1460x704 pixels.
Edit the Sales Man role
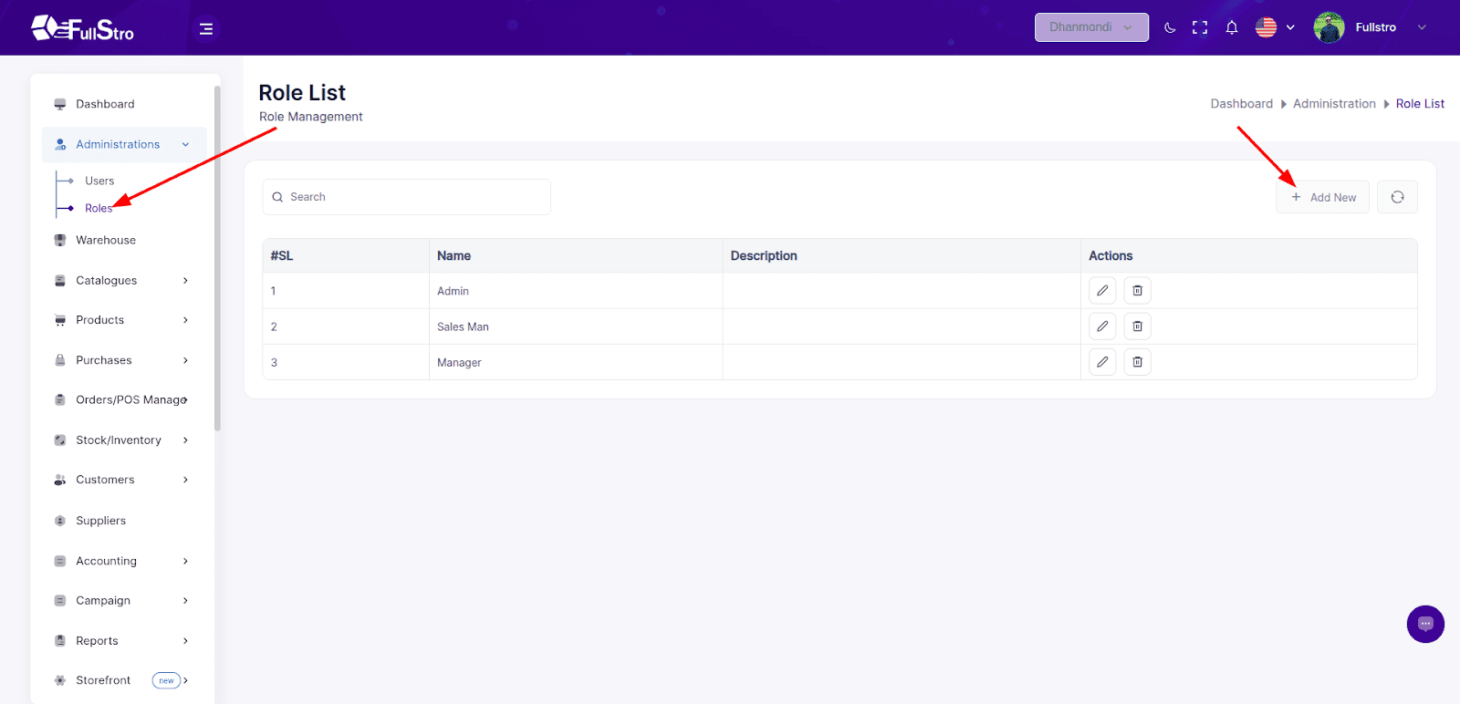(x=1102, y=326)
